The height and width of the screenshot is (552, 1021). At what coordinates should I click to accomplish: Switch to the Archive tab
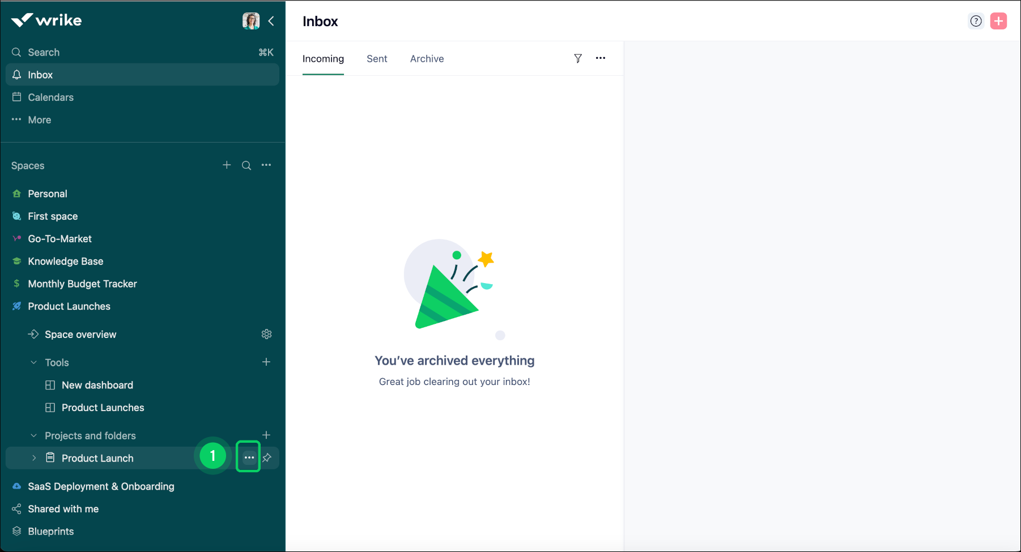tap(427, 59)
